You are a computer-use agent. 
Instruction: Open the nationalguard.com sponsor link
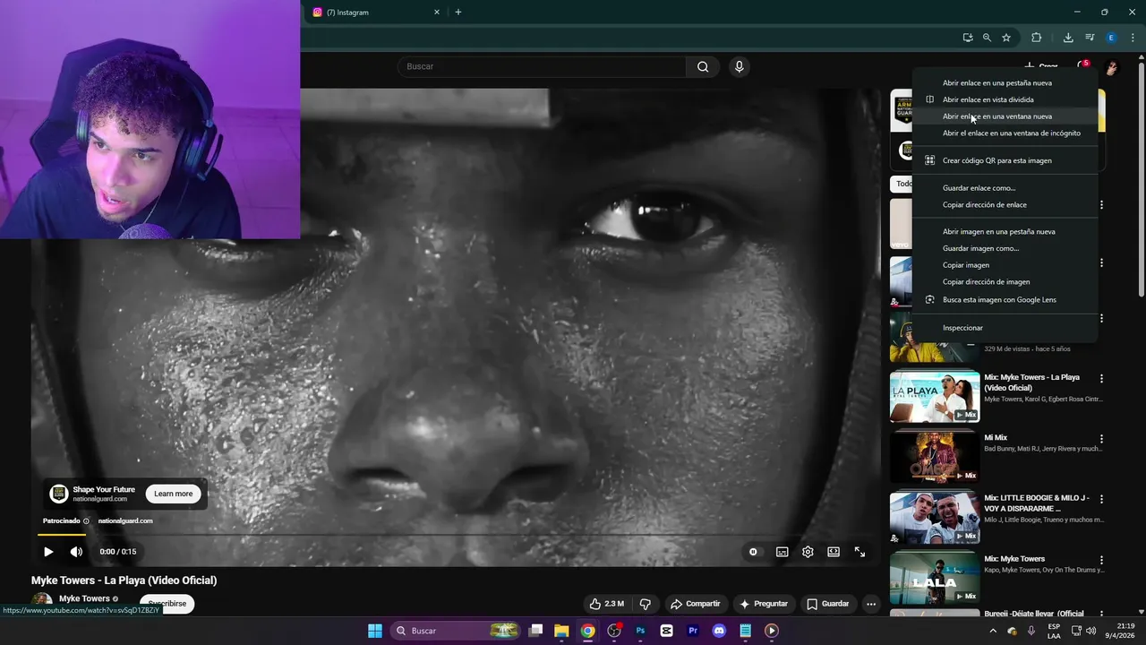coord(125,520)
